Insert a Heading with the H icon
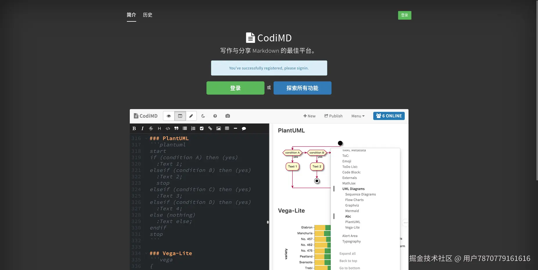Screen dimensions: 538x270 point(159,128)
